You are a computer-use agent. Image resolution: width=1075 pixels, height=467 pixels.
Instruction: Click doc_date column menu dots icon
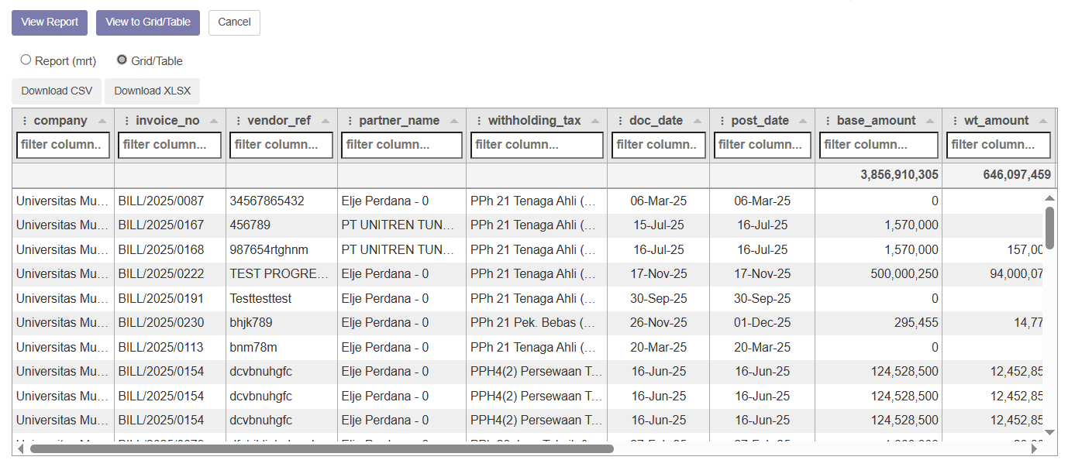click(x=619, y=121)
